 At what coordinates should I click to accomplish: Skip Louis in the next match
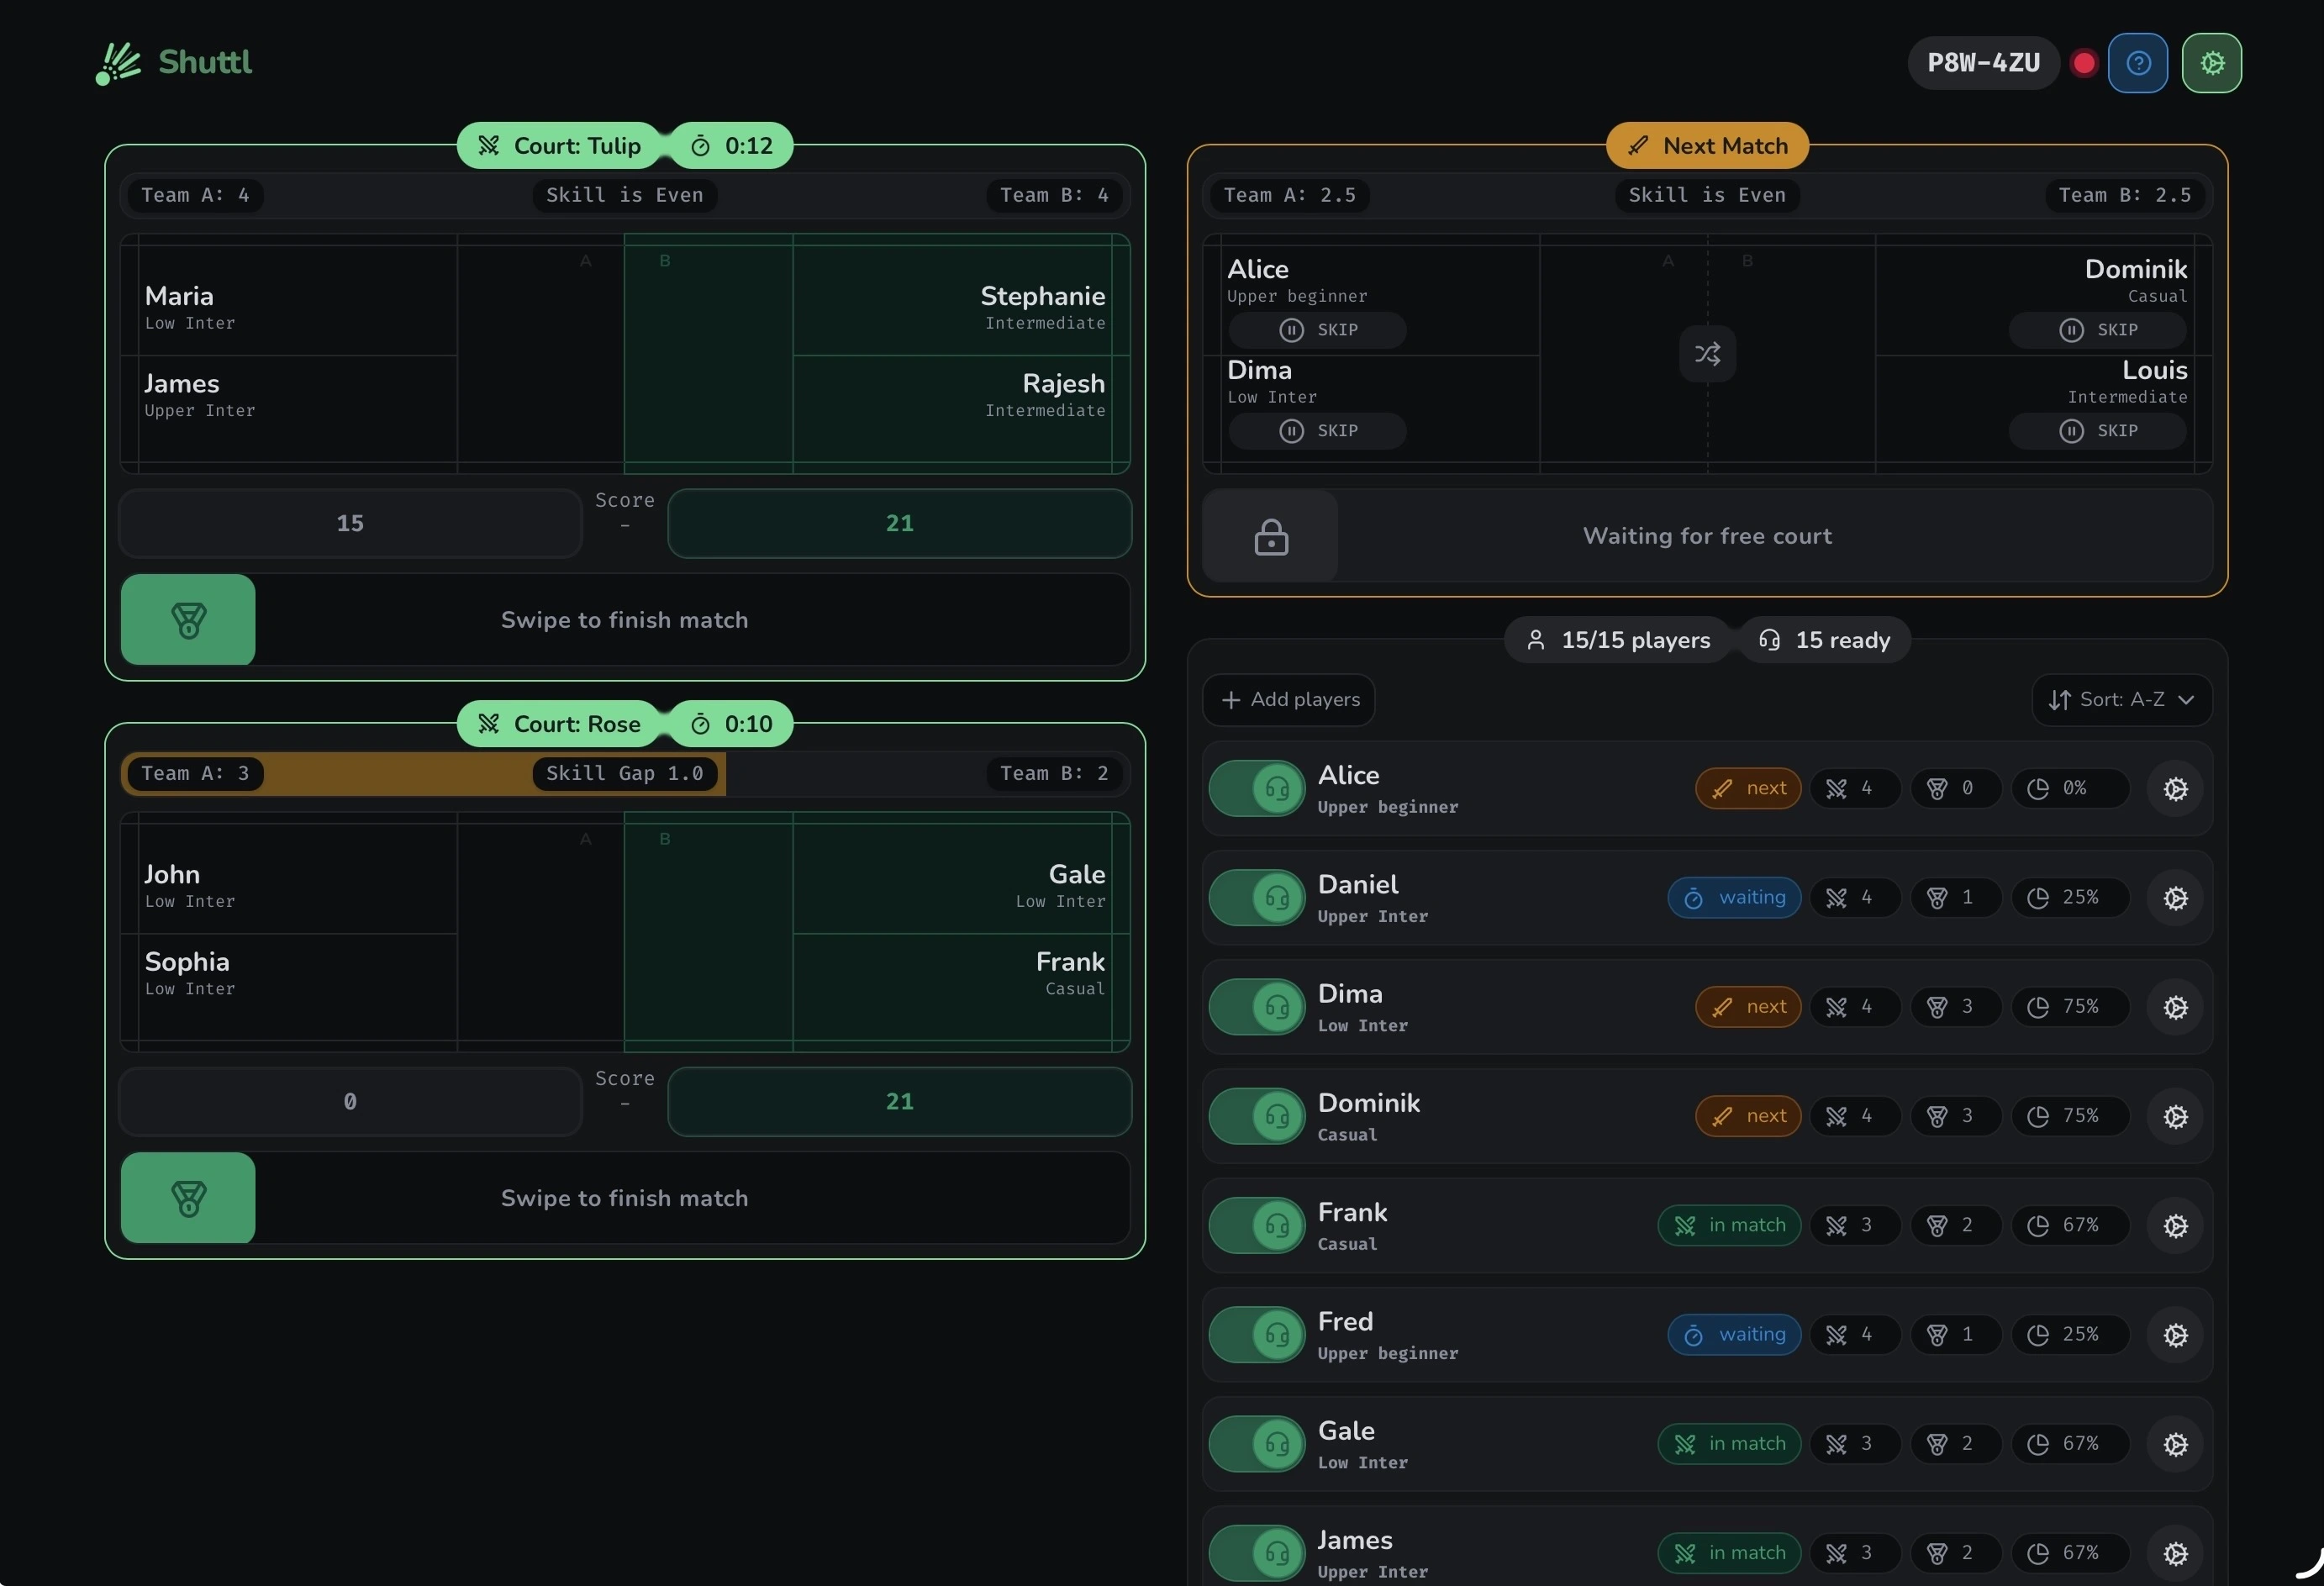[2097, 431]
